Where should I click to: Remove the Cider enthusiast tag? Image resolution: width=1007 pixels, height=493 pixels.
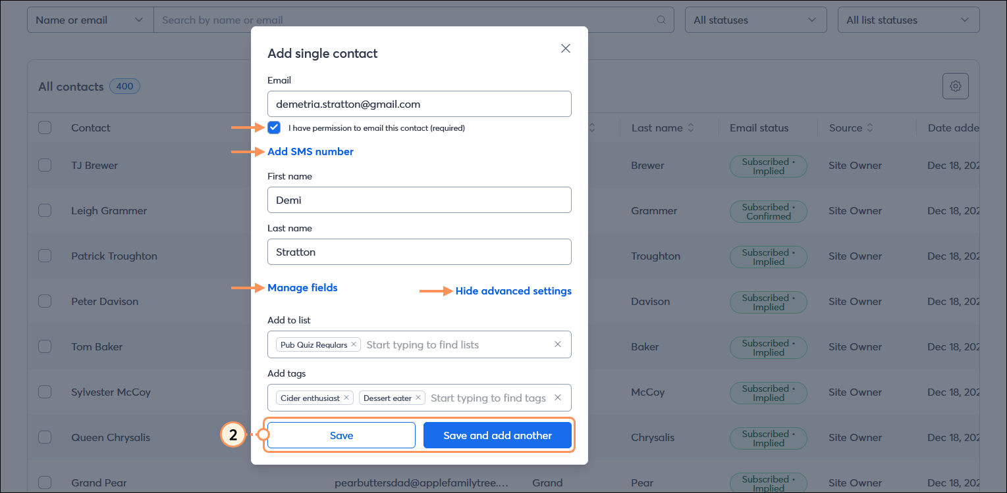pyautogui.click(x=346, y=397)
